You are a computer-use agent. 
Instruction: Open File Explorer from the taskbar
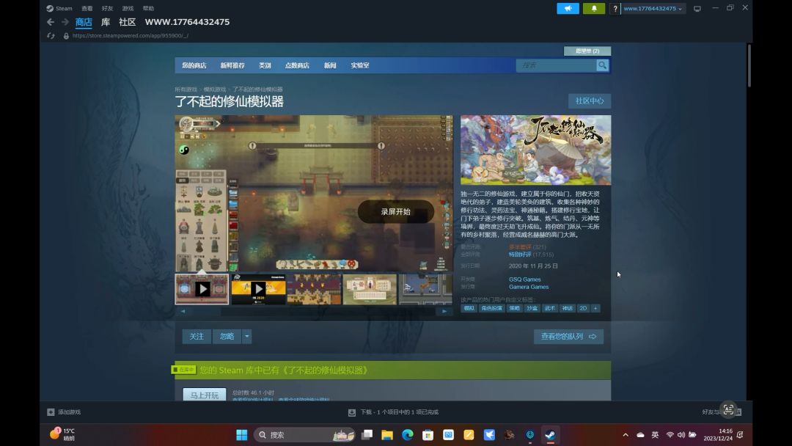[x=387, y=435]
